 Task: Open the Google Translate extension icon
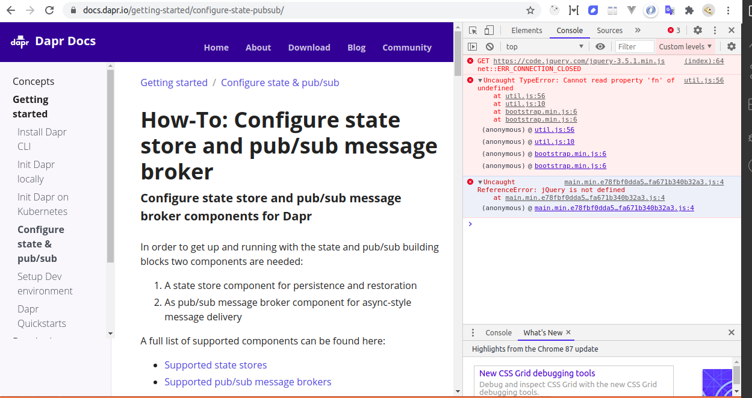point(670,10)
